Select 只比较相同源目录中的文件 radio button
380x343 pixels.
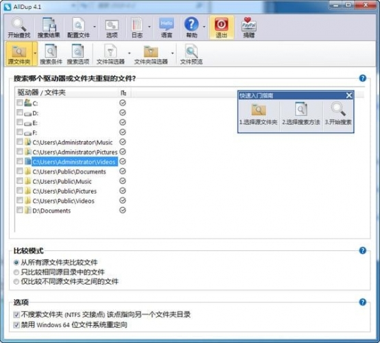click(16, 272)
